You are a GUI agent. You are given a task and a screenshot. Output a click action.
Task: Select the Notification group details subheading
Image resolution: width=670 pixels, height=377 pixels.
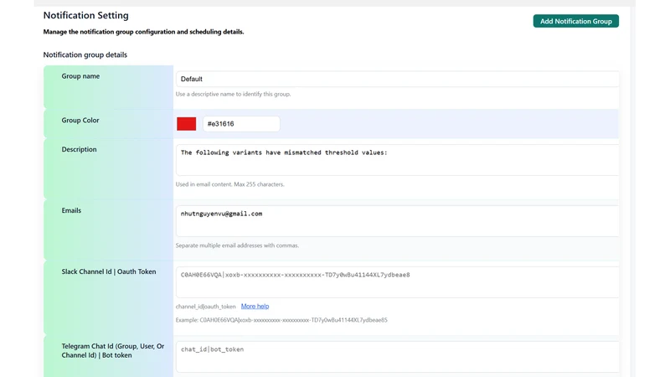(85, 54)
